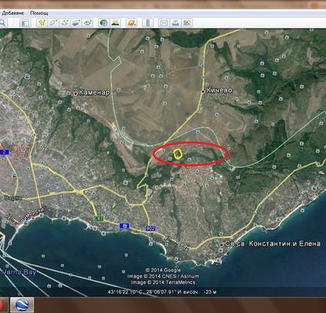The height and width of the screenshot is (313, 326).
Task: Toggle the historical imagery clock icon
Action: click(x=103, y=23)
